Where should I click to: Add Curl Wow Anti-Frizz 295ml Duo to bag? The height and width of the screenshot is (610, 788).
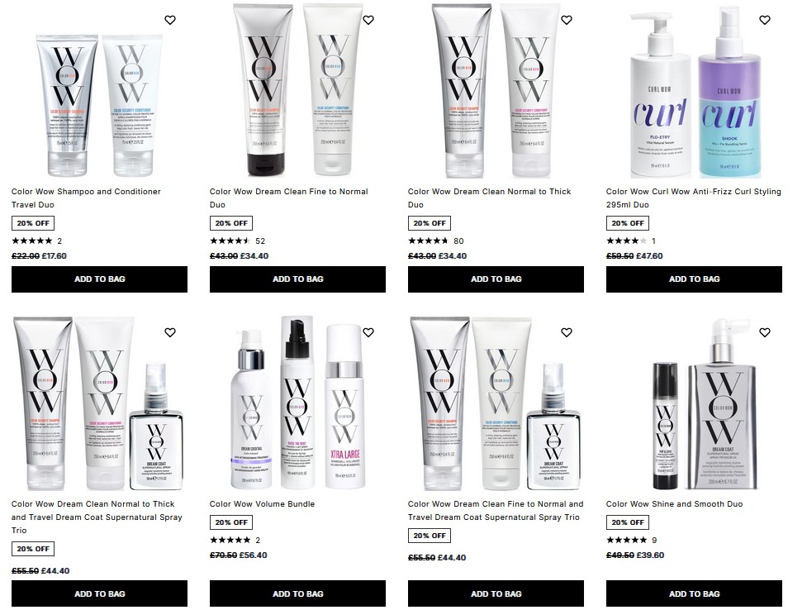[694, 279]
